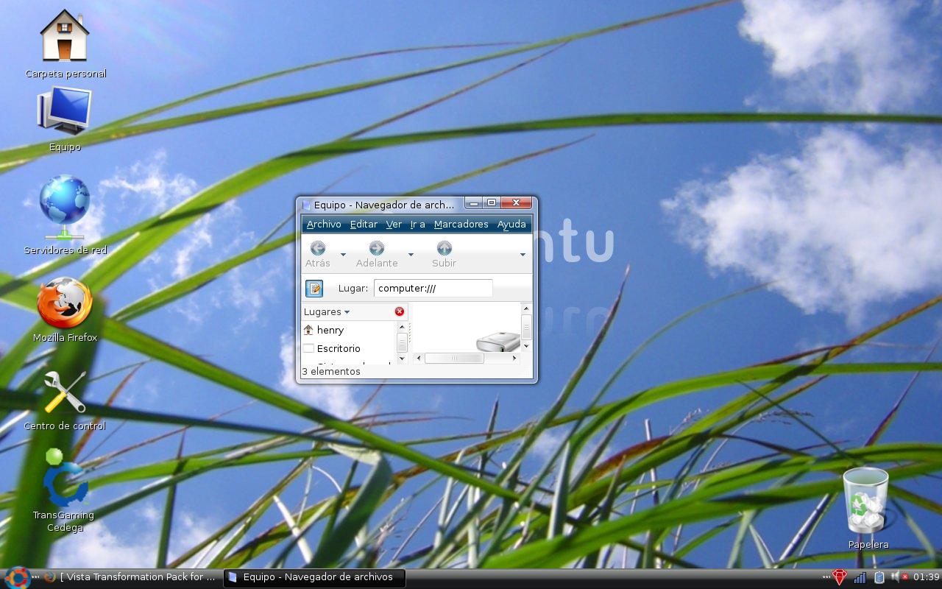Viewport: 942px width, 589px height.
Task: Click the battery status tray icon
Action: point(879,577)
